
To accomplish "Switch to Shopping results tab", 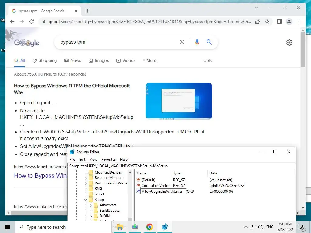I will click(x=45, y=61).
